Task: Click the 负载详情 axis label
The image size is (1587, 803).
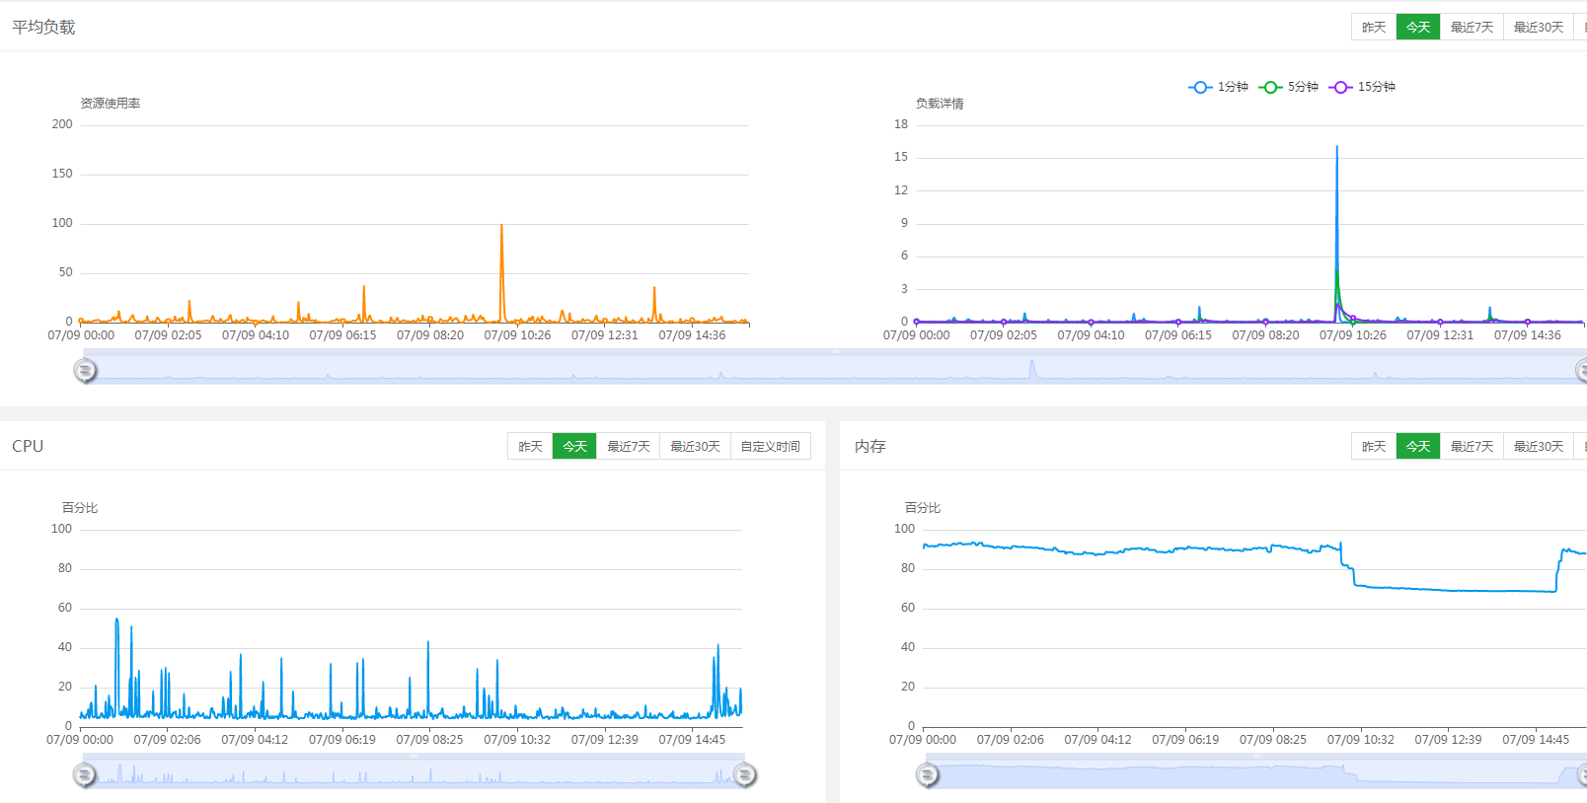Action: pyautogui.click(x=940, y=104)
